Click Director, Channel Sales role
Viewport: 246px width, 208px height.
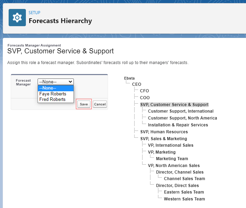[x=179, y=172]
